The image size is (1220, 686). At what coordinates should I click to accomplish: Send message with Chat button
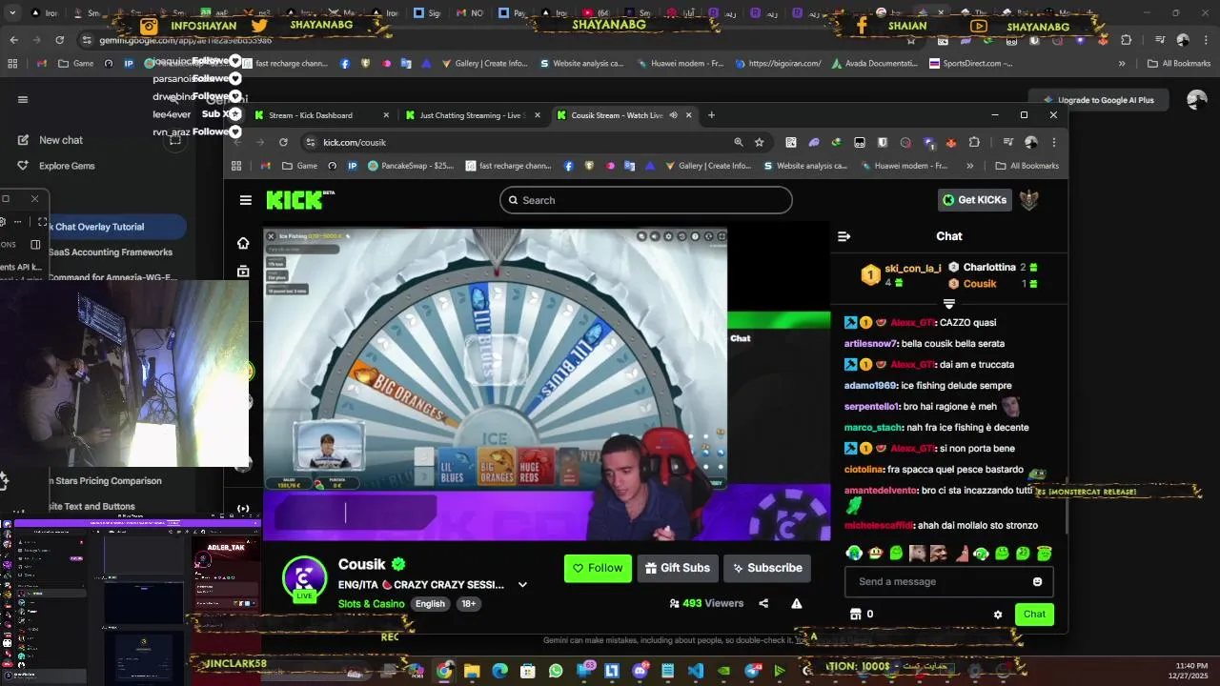(1034, 615)
